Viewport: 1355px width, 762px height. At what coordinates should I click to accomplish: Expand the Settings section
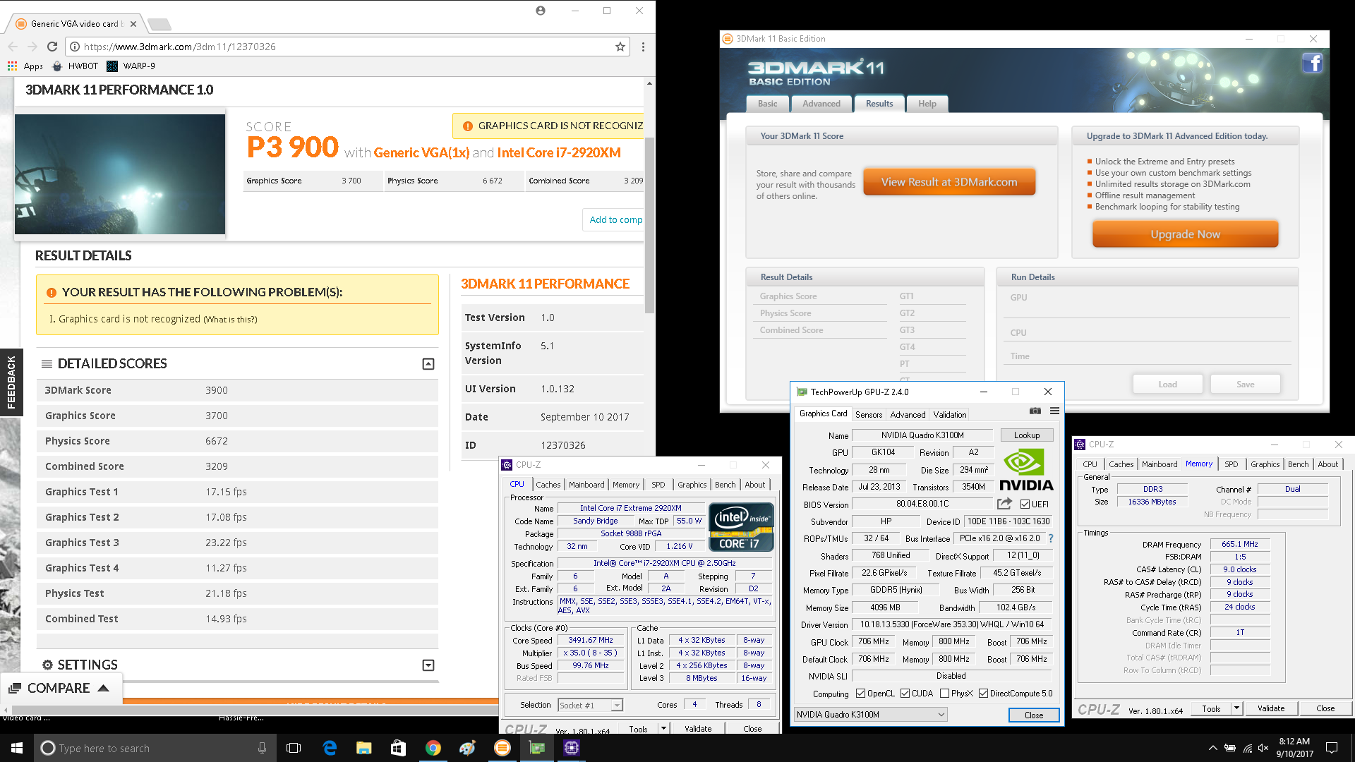pyautogui.click(x=428, y=665)
